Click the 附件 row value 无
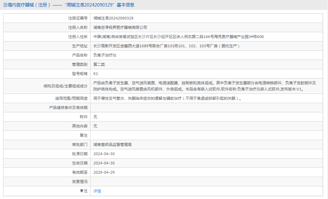This screenshot has width=328, height=199. coord(95,117)
